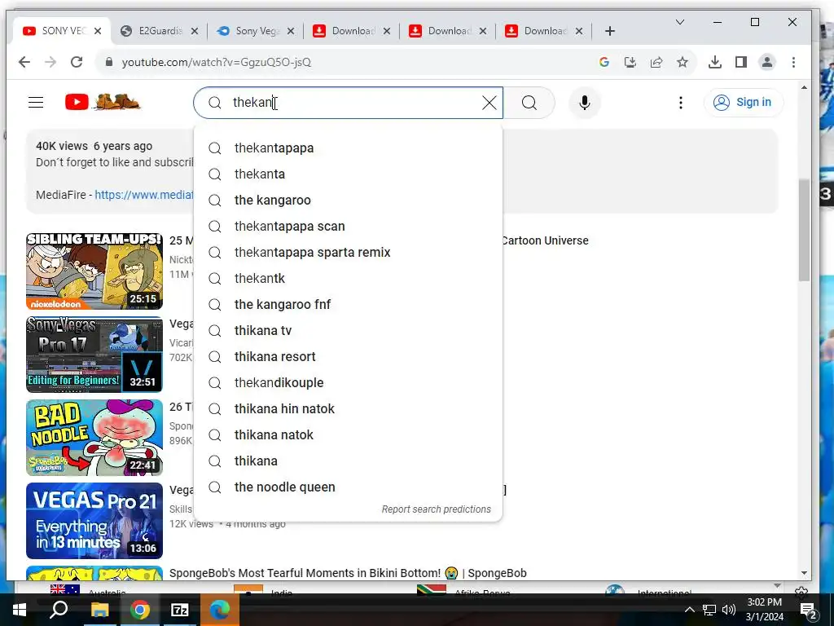Choose suggestion thikana tv
Screen dimensions: 834x626
(x=349, y=331)
